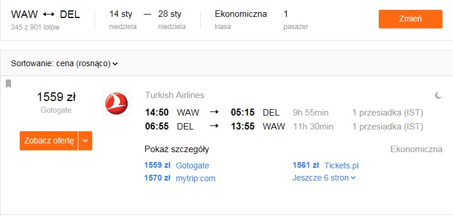Screen dimensions: 453x216
Task: Select the departure date 14 sty
Action: [x=123, y=20]
